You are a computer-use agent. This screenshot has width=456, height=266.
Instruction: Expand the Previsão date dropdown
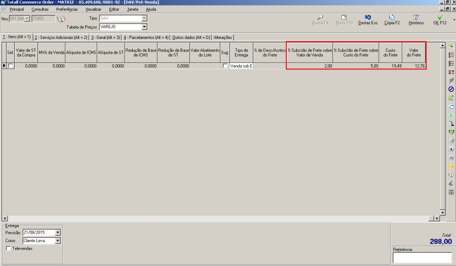(58, 233)
